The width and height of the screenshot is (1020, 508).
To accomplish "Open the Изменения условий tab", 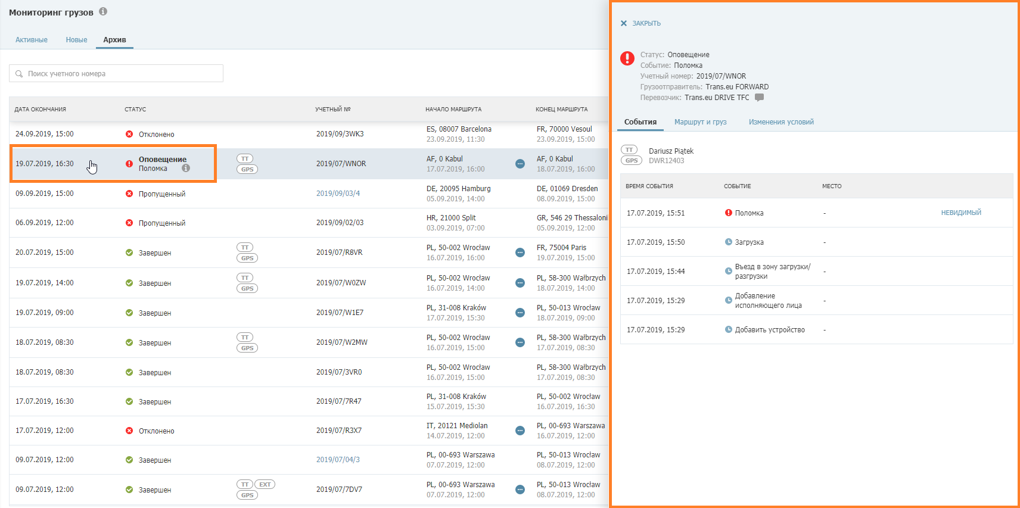I will [781, 122].
